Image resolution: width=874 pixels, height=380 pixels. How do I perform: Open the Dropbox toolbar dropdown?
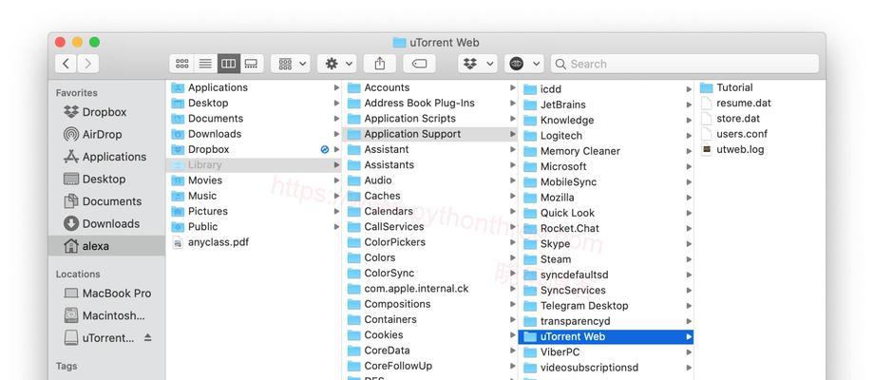coord(478,64)
